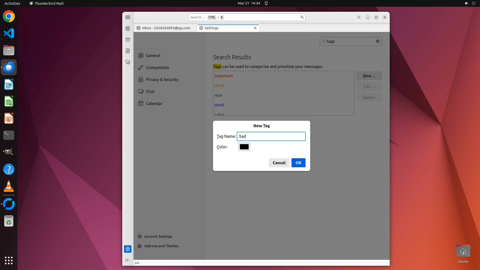Clear the tags search field
The height and width of the screenshot is (270, 480).
tap(378, 41)
